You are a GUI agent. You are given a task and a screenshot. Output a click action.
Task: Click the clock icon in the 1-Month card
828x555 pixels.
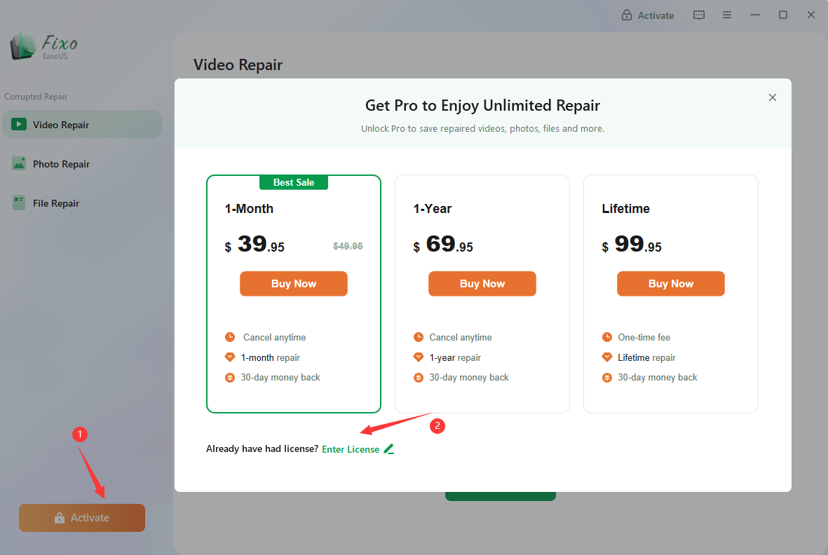click(230, 337)
